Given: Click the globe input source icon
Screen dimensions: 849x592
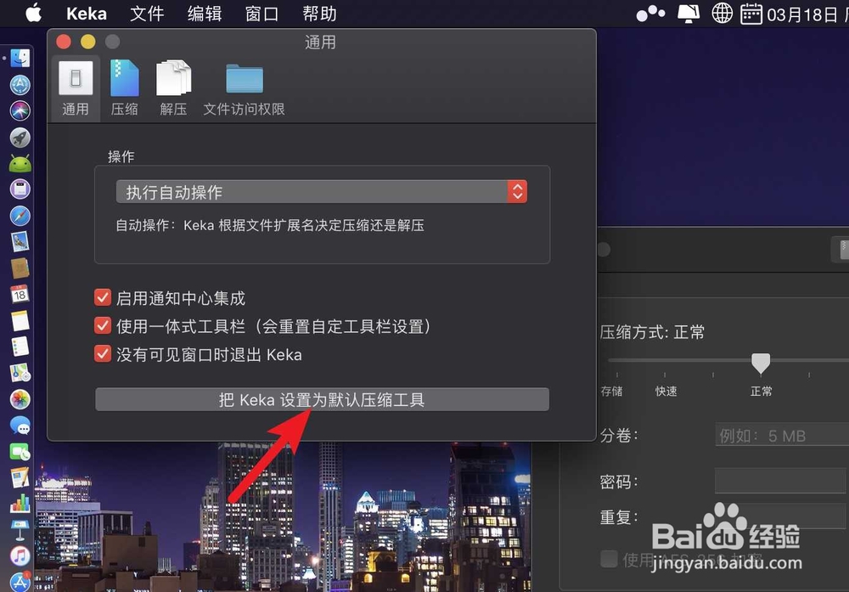Looking at the screenshot, I should tap(722, 13).
